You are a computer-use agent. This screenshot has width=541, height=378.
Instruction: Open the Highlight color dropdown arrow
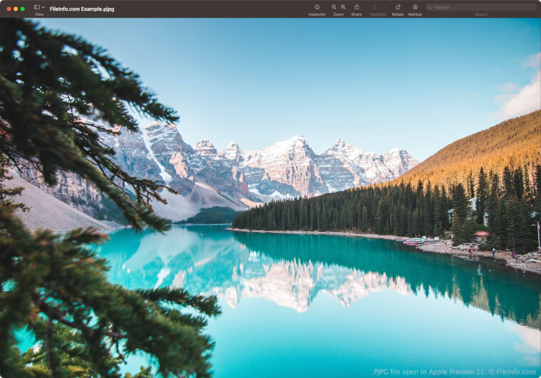384,7
